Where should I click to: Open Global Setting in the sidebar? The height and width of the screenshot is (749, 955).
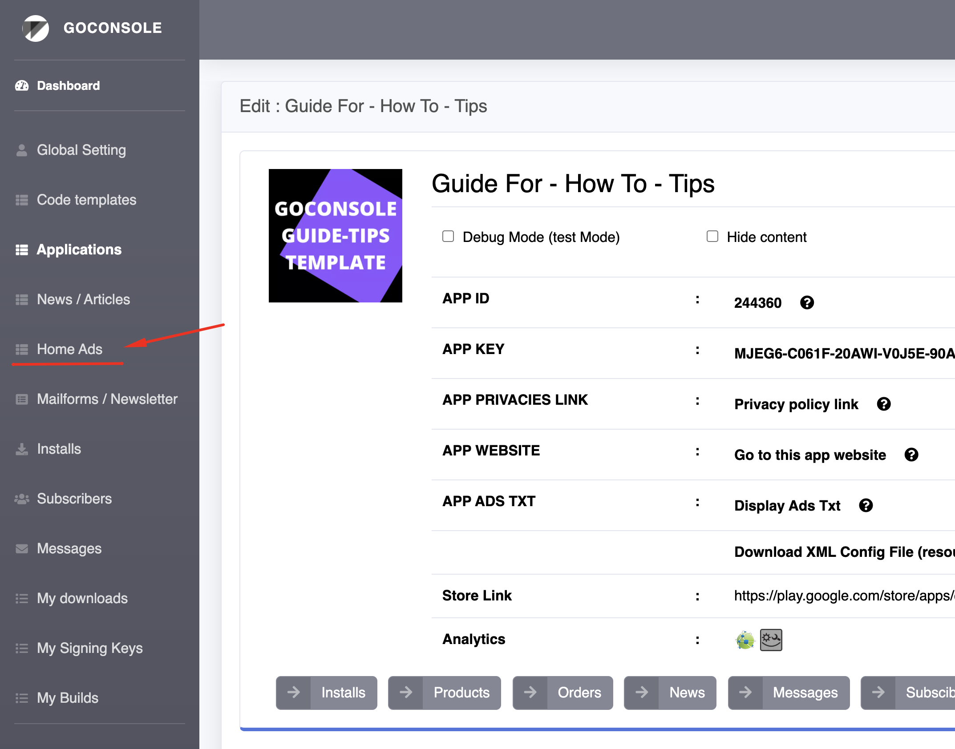[81, 150]
